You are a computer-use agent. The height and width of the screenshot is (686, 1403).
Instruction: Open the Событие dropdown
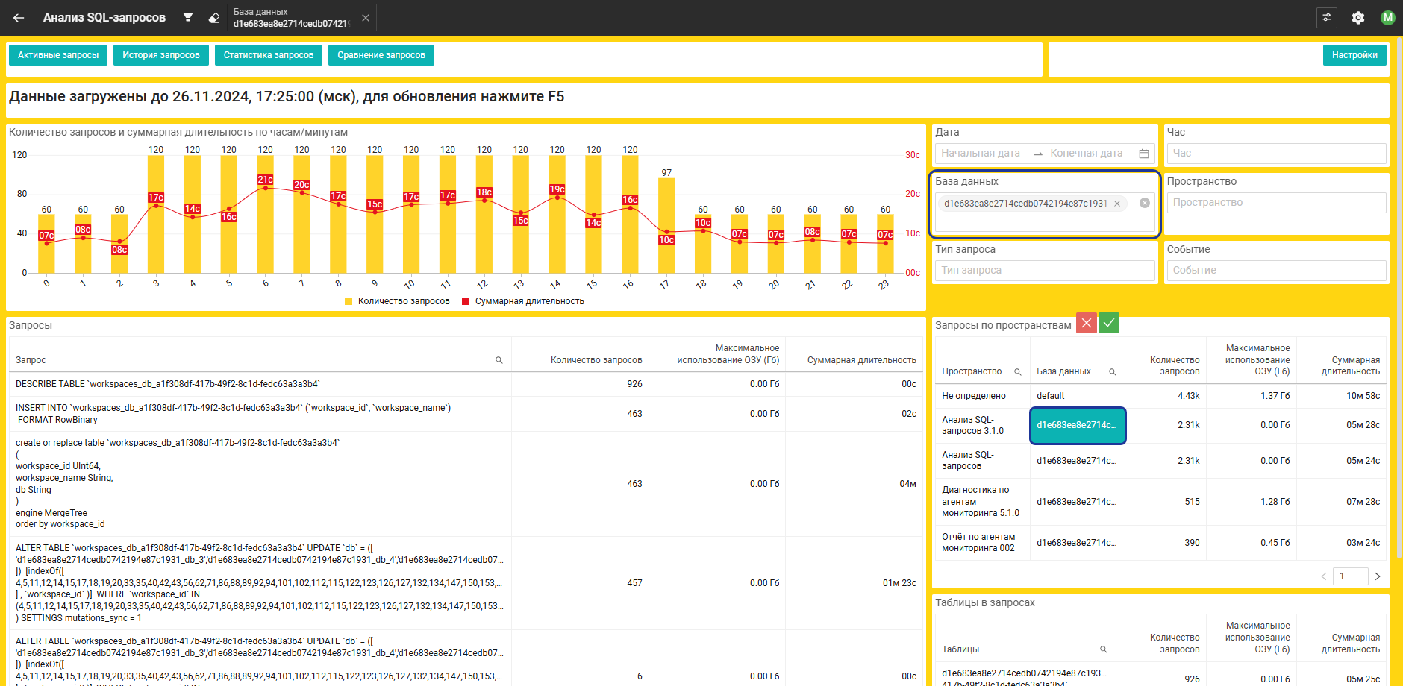click(1276, 271)
